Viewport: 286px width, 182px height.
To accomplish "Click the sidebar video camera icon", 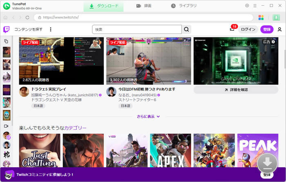I will coord(6,126).
